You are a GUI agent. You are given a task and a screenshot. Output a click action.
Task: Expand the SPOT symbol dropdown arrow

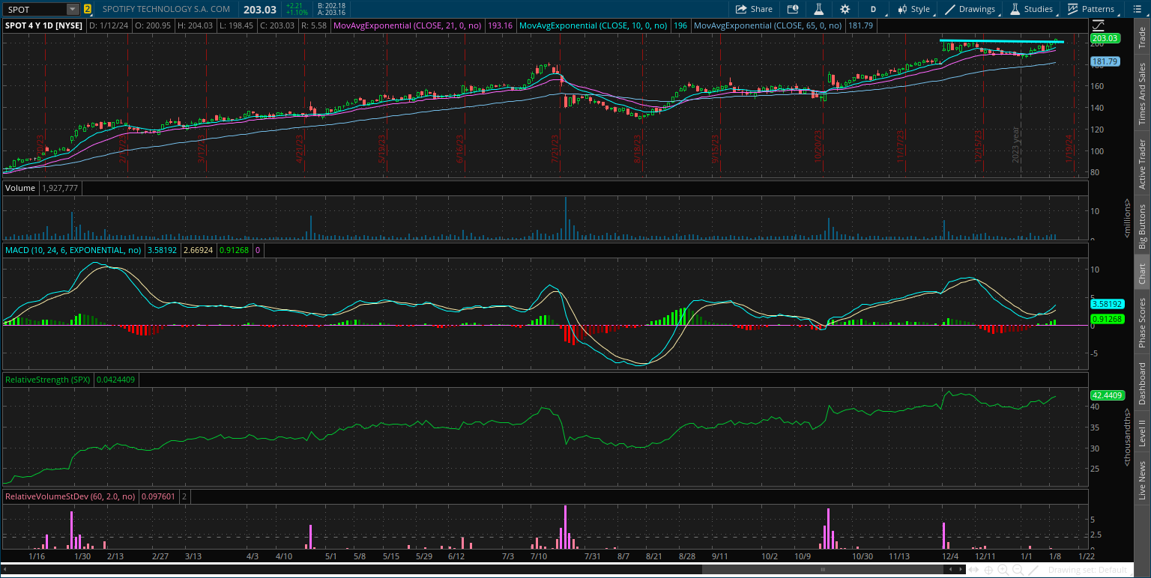(72, 9)
